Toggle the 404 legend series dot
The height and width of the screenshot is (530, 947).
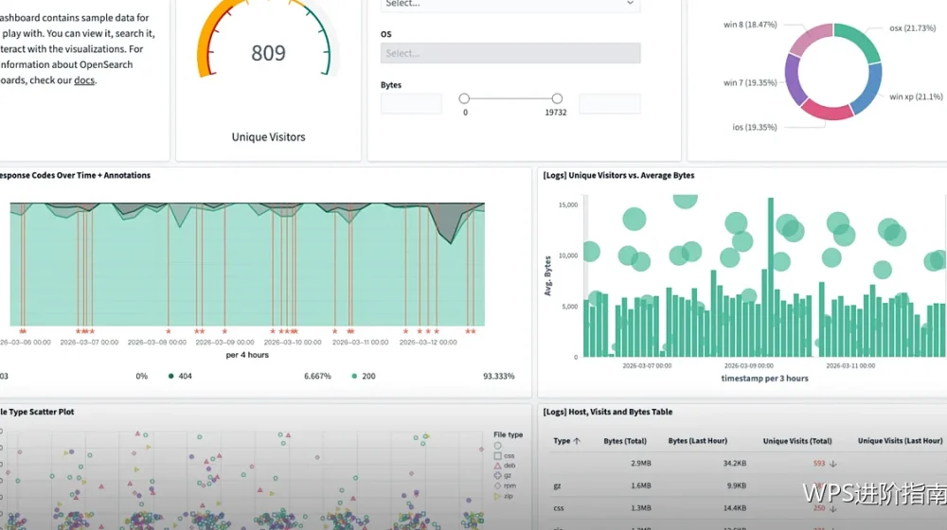170,376
